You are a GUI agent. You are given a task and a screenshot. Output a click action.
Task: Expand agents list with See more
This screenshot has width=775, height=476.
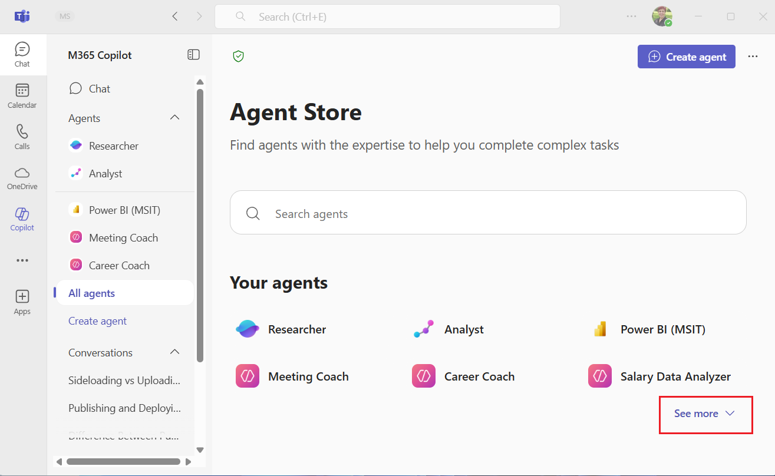point(705,414)
